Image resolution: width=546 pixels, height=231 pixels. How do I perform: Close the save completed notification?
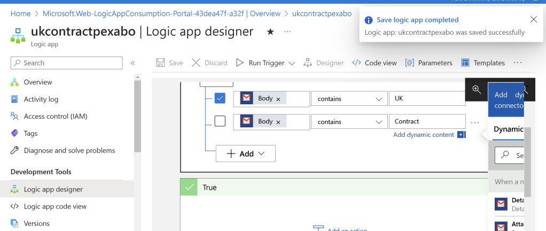534,19
